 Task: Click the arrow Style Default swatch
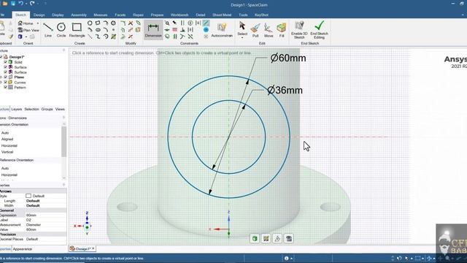click(28, 196)
